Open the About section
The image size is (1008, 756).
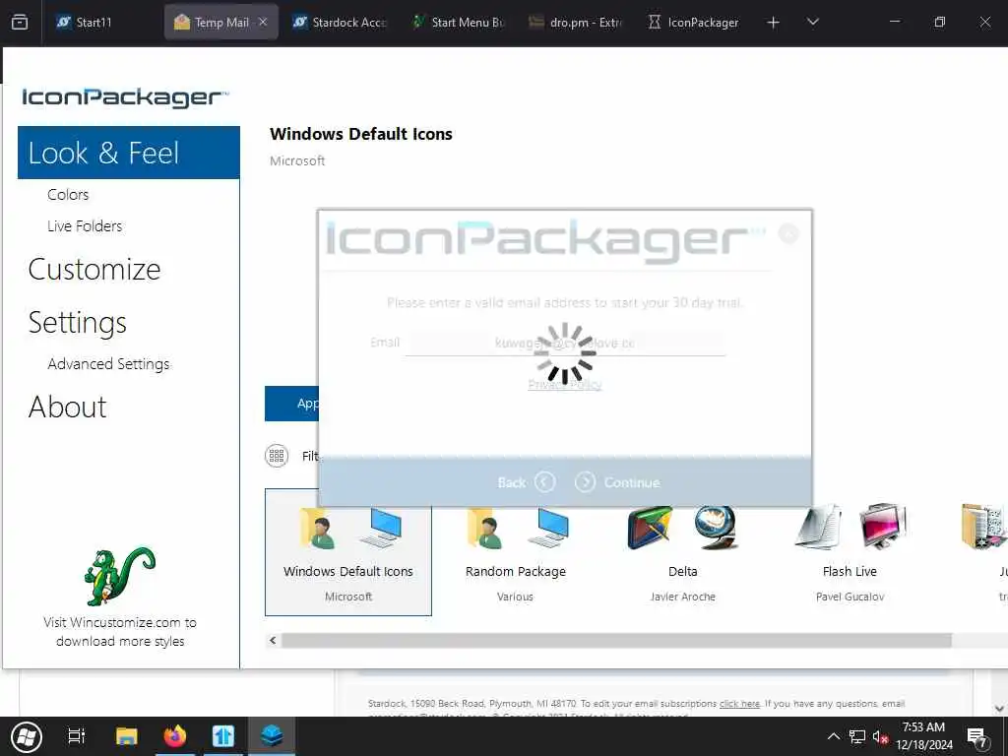tap(68, 407)
